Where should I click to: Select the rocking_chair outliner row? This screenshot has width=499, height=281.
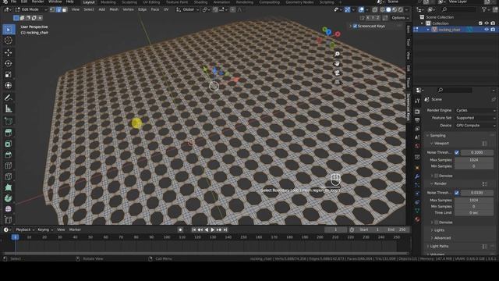(455, 30)
